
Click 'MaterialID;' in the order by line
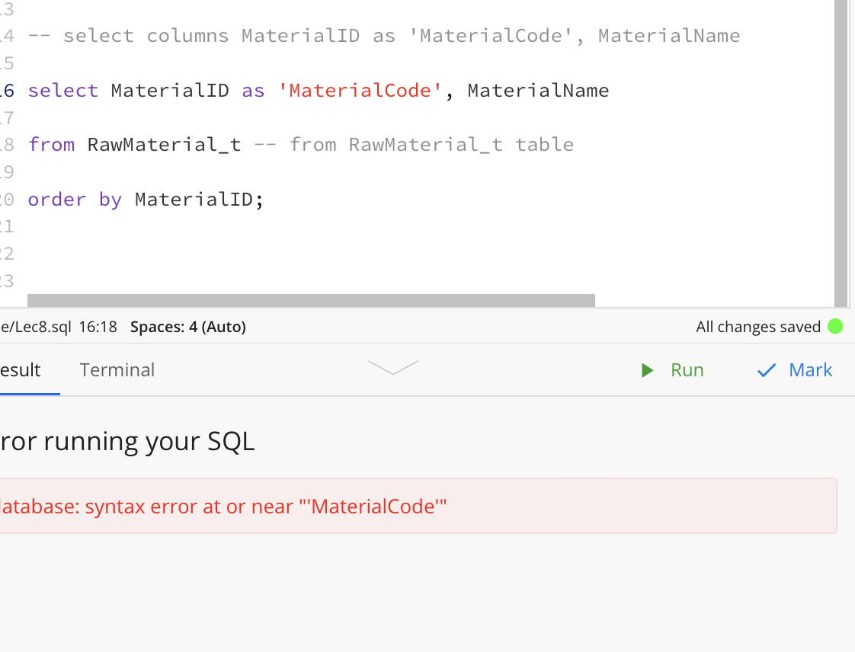pos(200,200)
